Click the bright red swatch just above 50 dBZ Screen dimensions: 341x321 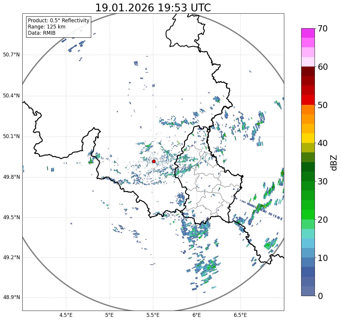coord(308,100)
